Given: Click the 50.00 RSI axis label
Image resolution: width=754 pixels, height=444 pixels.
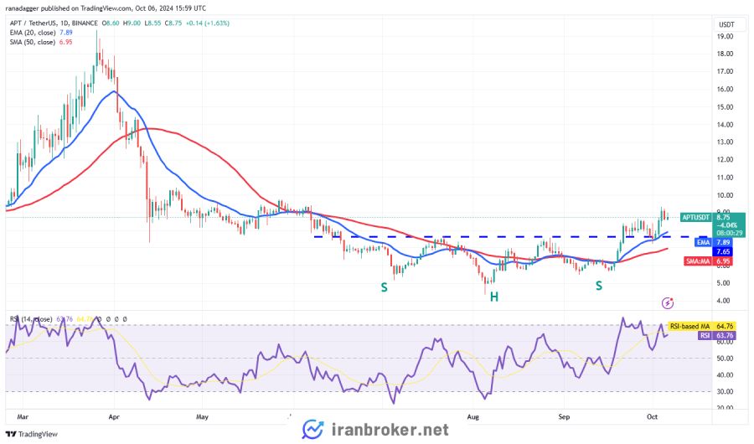Looking at the screenshot, I should click(725, 359).
